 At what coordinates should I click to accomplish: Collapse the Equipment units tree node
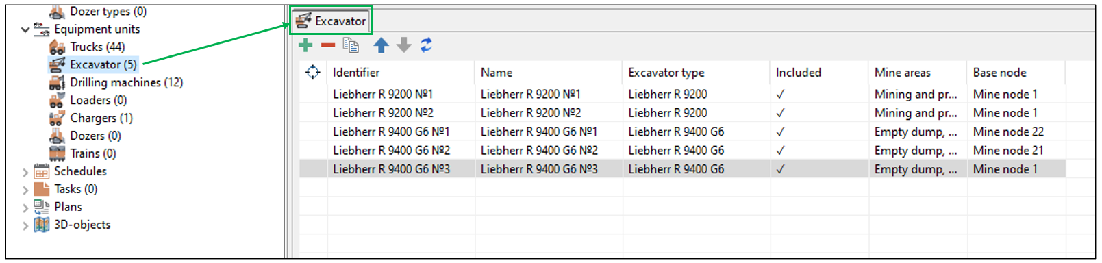click(x=25, y=29)
